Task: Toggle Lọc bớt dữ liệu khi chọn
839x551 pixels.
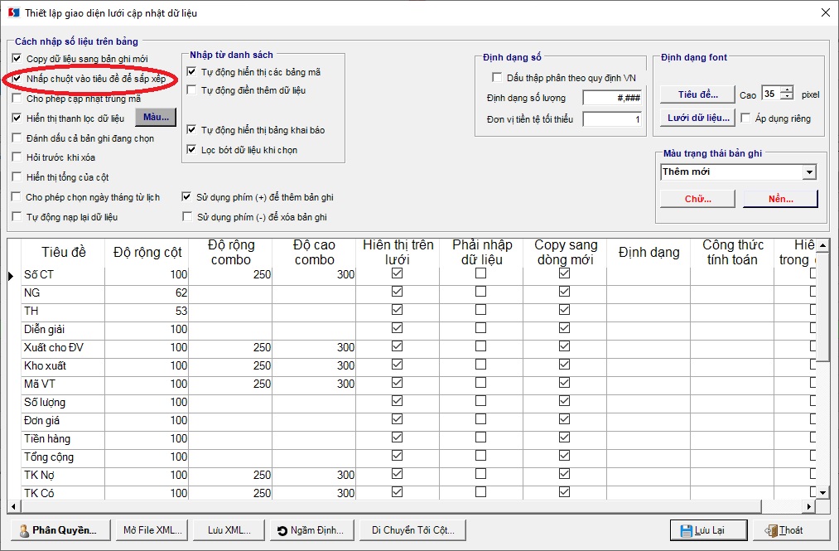Action: pyautogui.click(x=191, y=149)
